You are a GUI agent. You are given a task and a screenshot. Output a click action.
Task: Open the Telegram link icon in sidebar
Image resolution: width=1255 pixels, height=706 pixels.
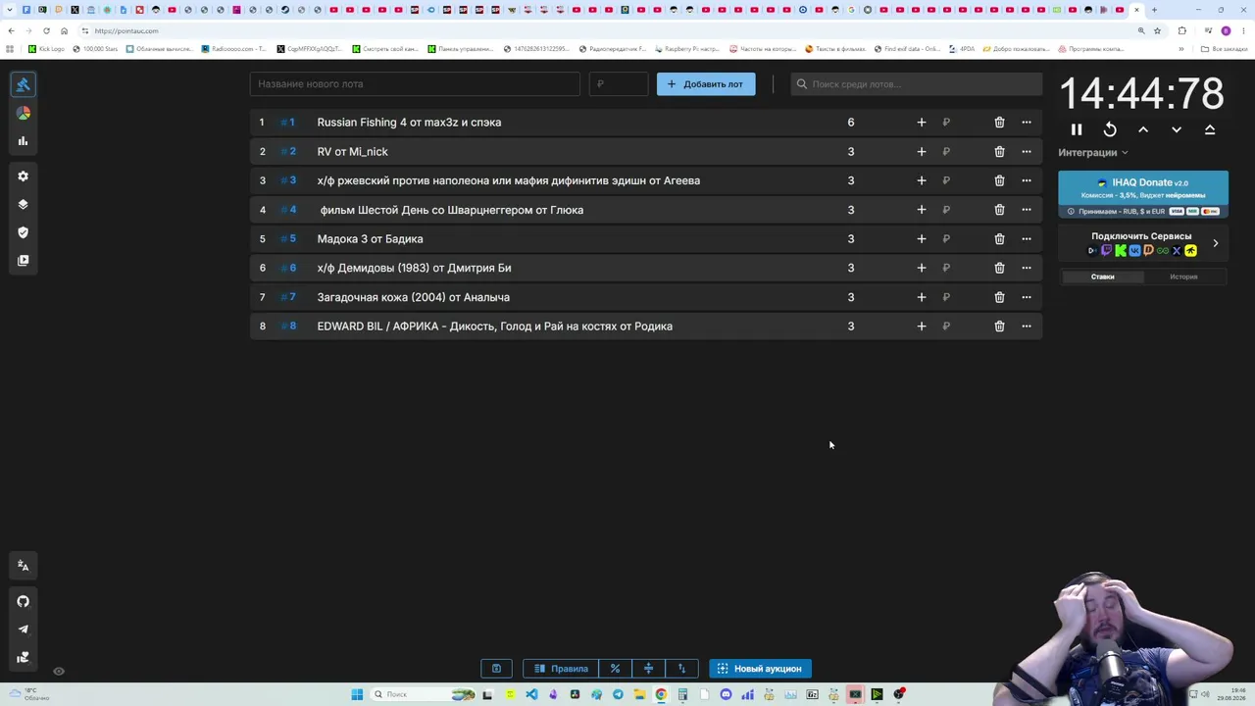tap(23, 630)
